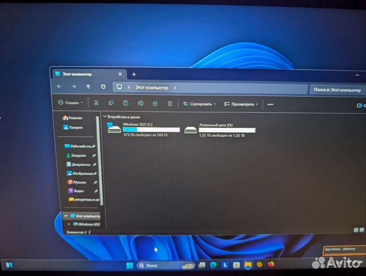Select the Локальный диск (D:) drive
The width and height of the screenshot is (366, 276).
pyautogui.click(x=220, y=130)
